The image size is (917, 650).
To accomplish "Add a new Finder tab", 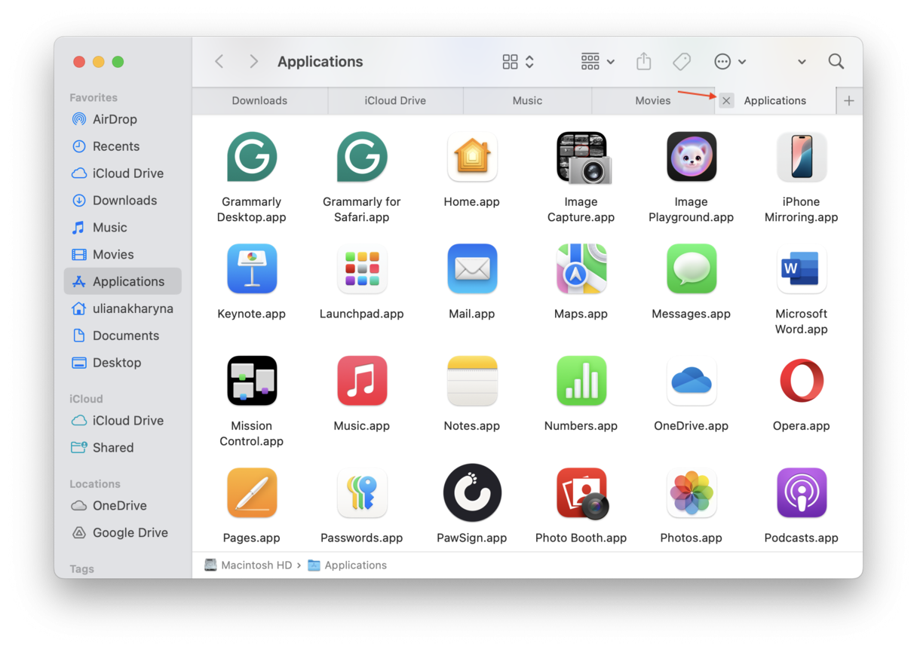I will (x=849, y=100).
